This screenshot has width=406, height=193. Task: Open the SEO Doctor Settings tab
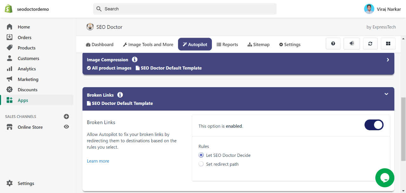coord(290,44)
